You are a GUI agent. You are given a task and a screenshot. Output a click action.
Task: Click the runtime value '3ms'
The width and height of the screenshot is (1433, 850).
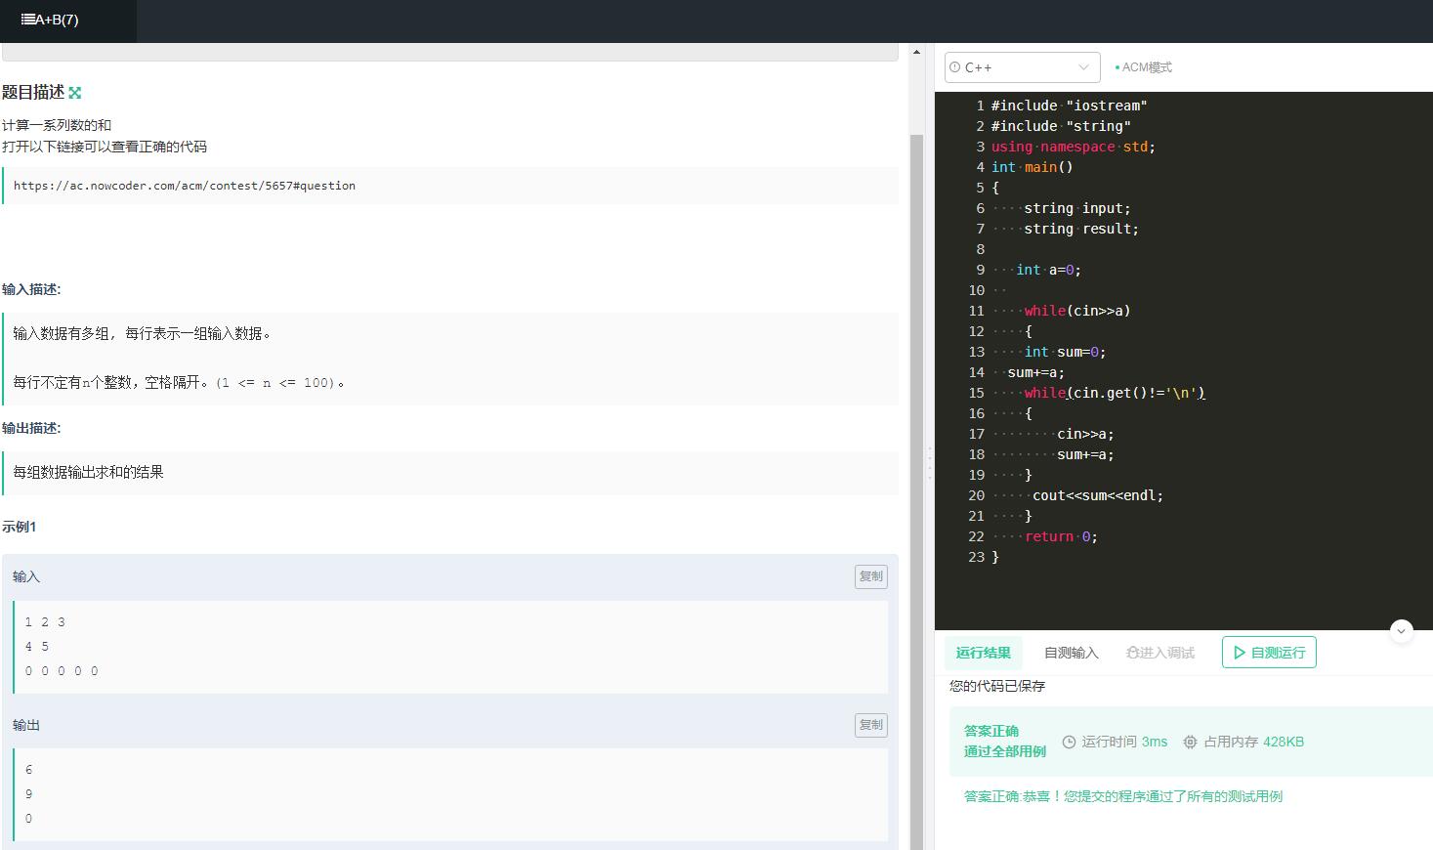point(1155,743)
